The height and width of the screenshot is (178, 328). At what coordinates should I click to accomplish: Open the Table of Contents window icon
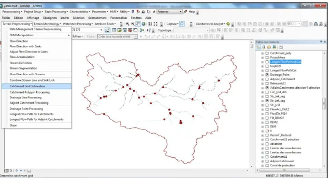pos(114,30)
